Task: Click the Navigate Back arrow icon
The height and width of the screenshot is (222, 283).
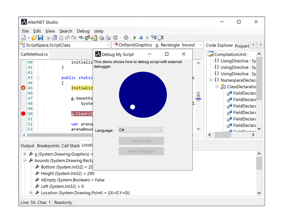Action: [x=115, y=38]
